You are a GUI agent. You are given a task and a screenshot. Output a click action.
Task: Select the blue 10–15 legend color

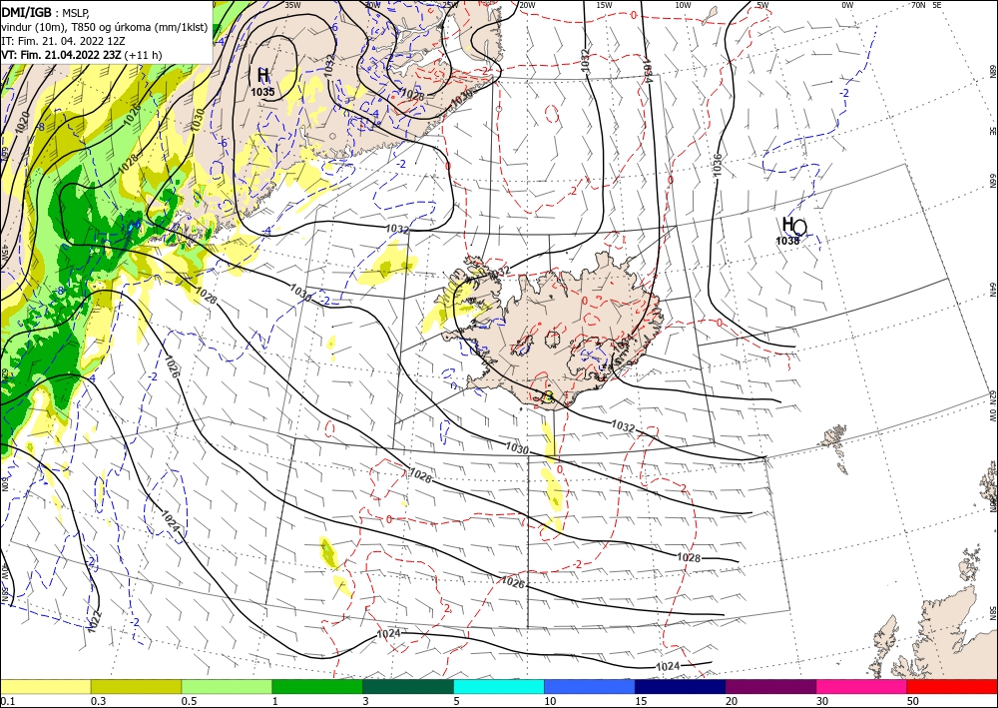tap(590, 686)
